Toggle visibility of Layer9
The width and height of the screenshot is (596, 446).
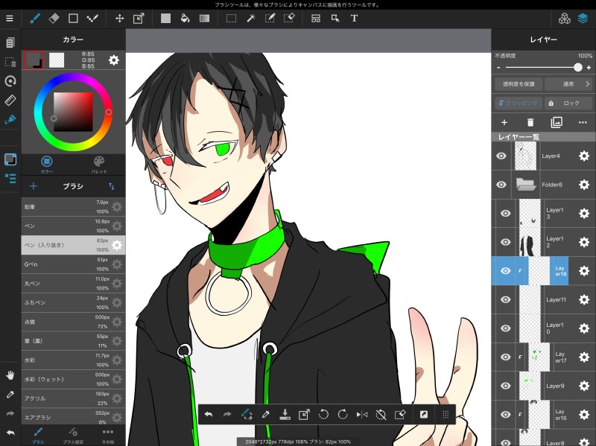click(506, 386)
